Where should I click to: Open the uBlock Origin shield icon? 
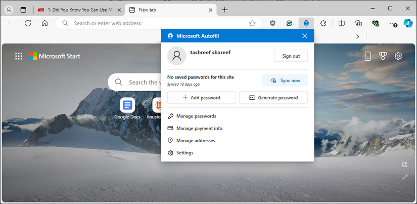coord(272,23)
